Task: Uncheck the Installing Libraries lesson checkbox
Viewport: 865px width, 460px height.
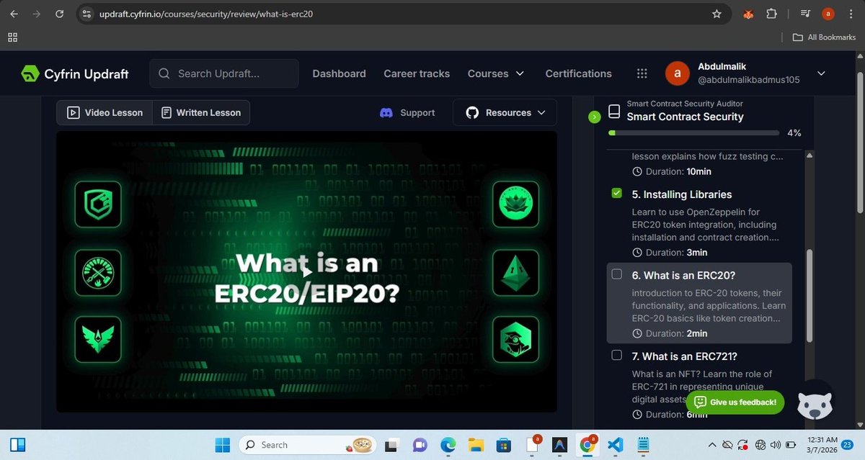Action: [616, 194]
